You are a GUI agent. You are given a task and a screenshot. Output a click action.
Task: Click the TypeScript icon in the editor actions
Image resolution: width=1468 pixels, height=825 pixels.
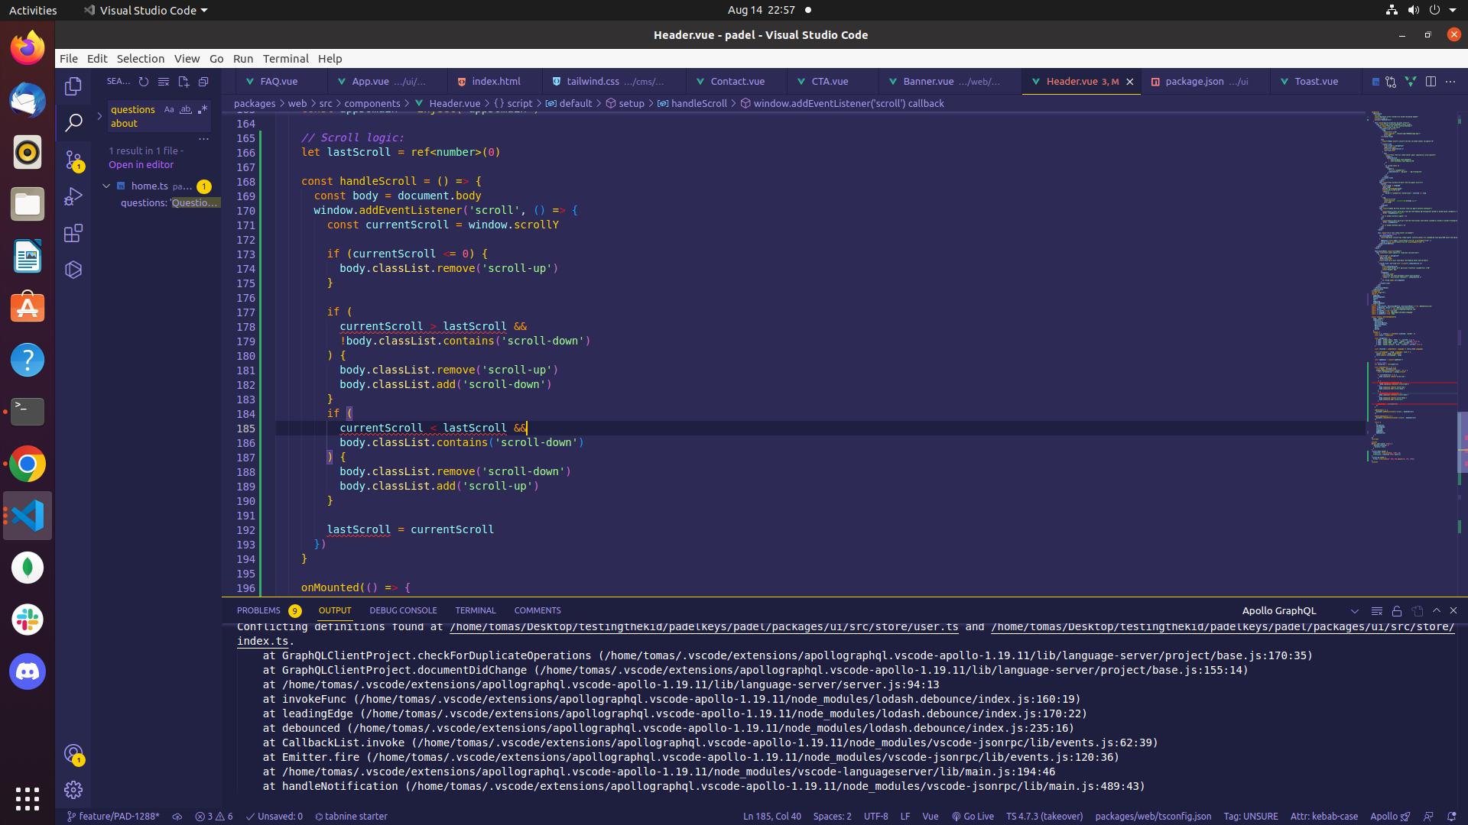click(x=1375, y=82)
